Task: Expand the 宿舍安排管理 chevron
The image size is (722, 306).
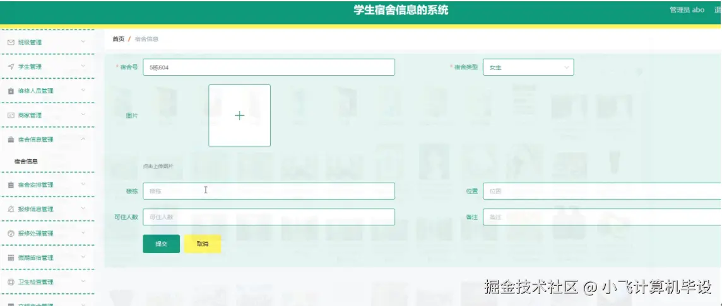Action: (83, 184)
